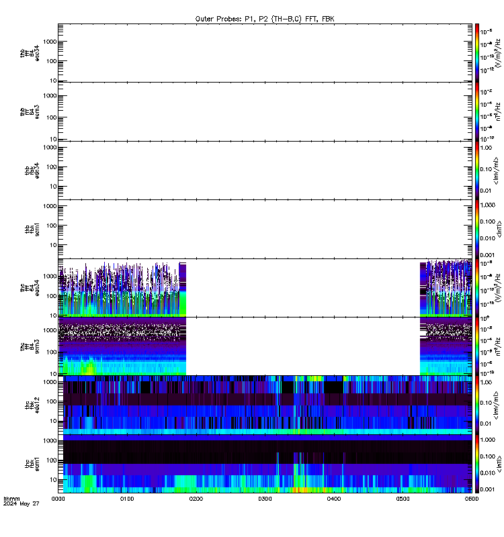Viewport: 504px width, 537px height.
Task: Click the "0400" time axis label
Action: click(333, 499)
